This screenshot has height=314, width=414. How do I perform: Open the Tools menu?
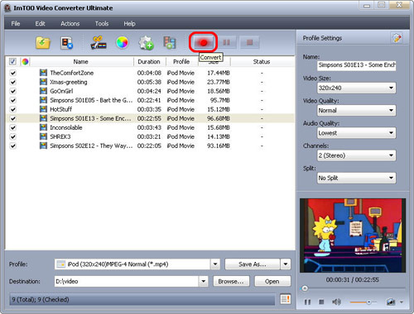point(102,24)
